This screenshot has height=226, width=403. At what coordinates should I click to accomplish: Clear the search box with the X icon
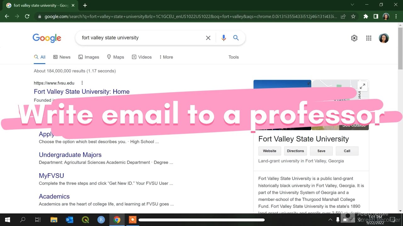point(208,38)
